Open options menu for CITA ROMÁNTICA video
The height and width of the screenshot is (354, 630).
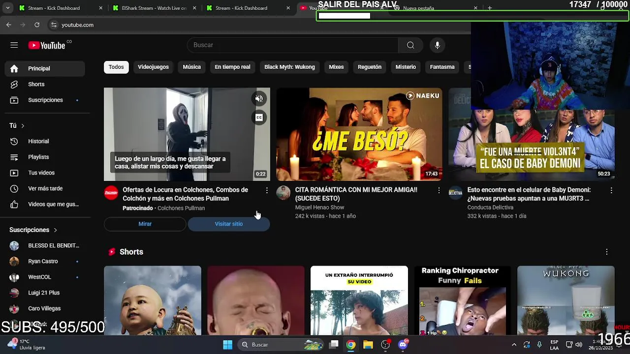[x=439, y=190]
